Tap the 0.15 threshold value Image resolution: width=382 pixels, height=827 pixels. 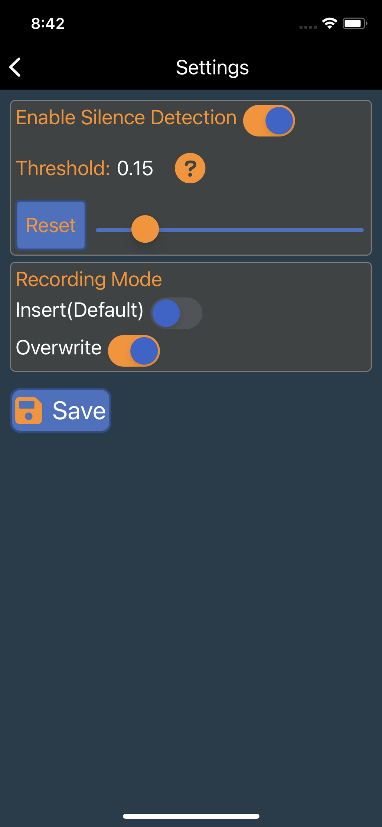point(135,168)
